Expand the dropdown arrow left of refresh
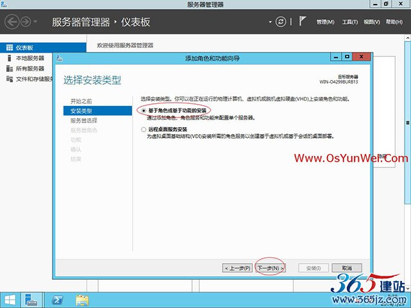 point(270,22)
